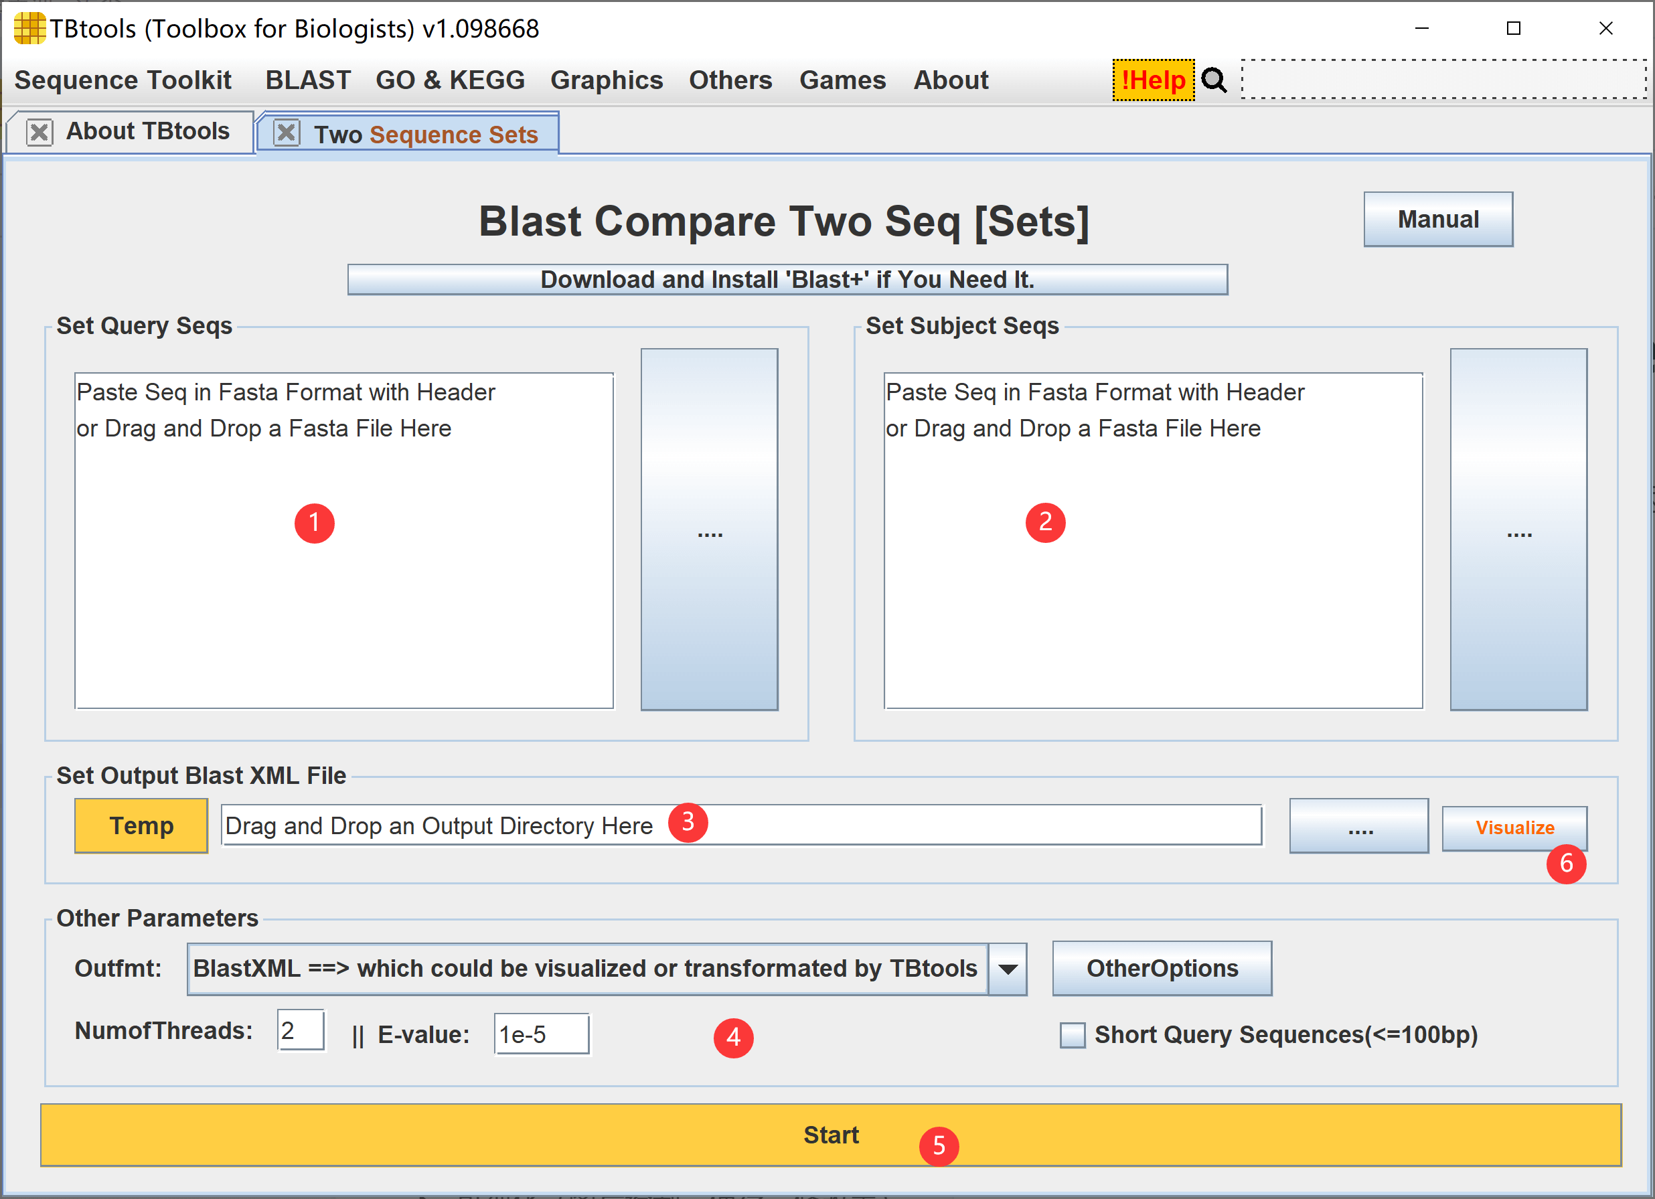Click the yellow !Help button
Viewport: 1655px width, 1199px height.
click(x=1154, y=80)
